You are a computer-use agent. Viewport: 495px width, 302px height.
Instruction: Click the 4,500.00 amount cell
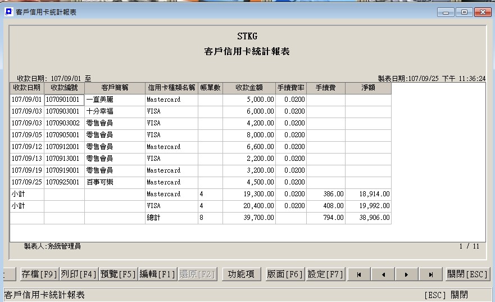[249, 182]
